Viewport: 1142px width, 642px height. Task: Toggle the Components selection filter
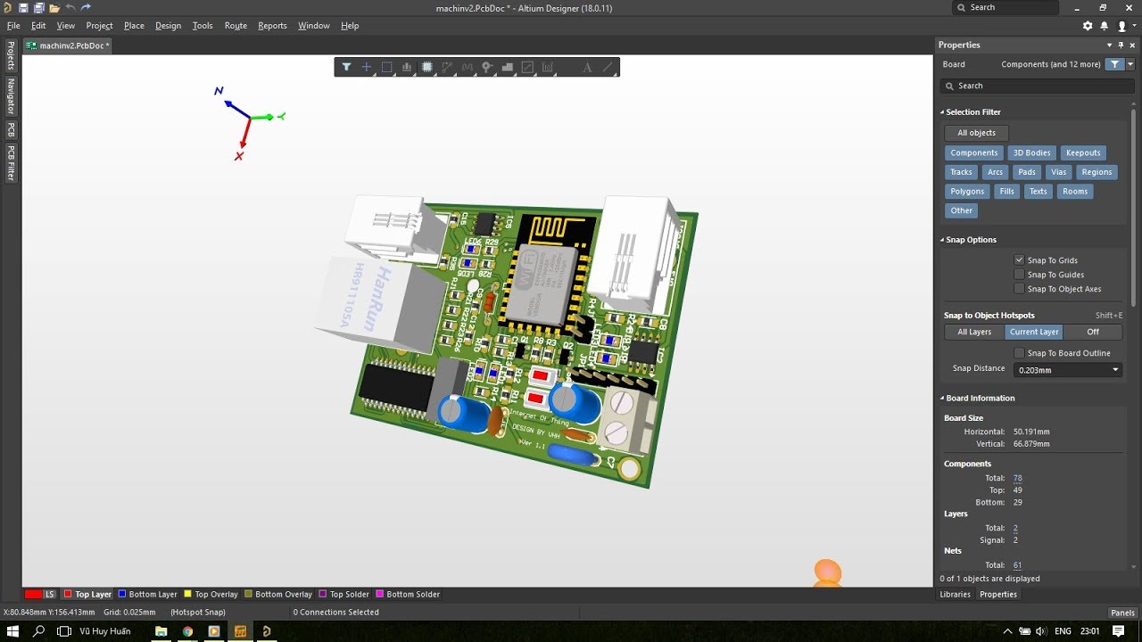click(x=973, y=152)
